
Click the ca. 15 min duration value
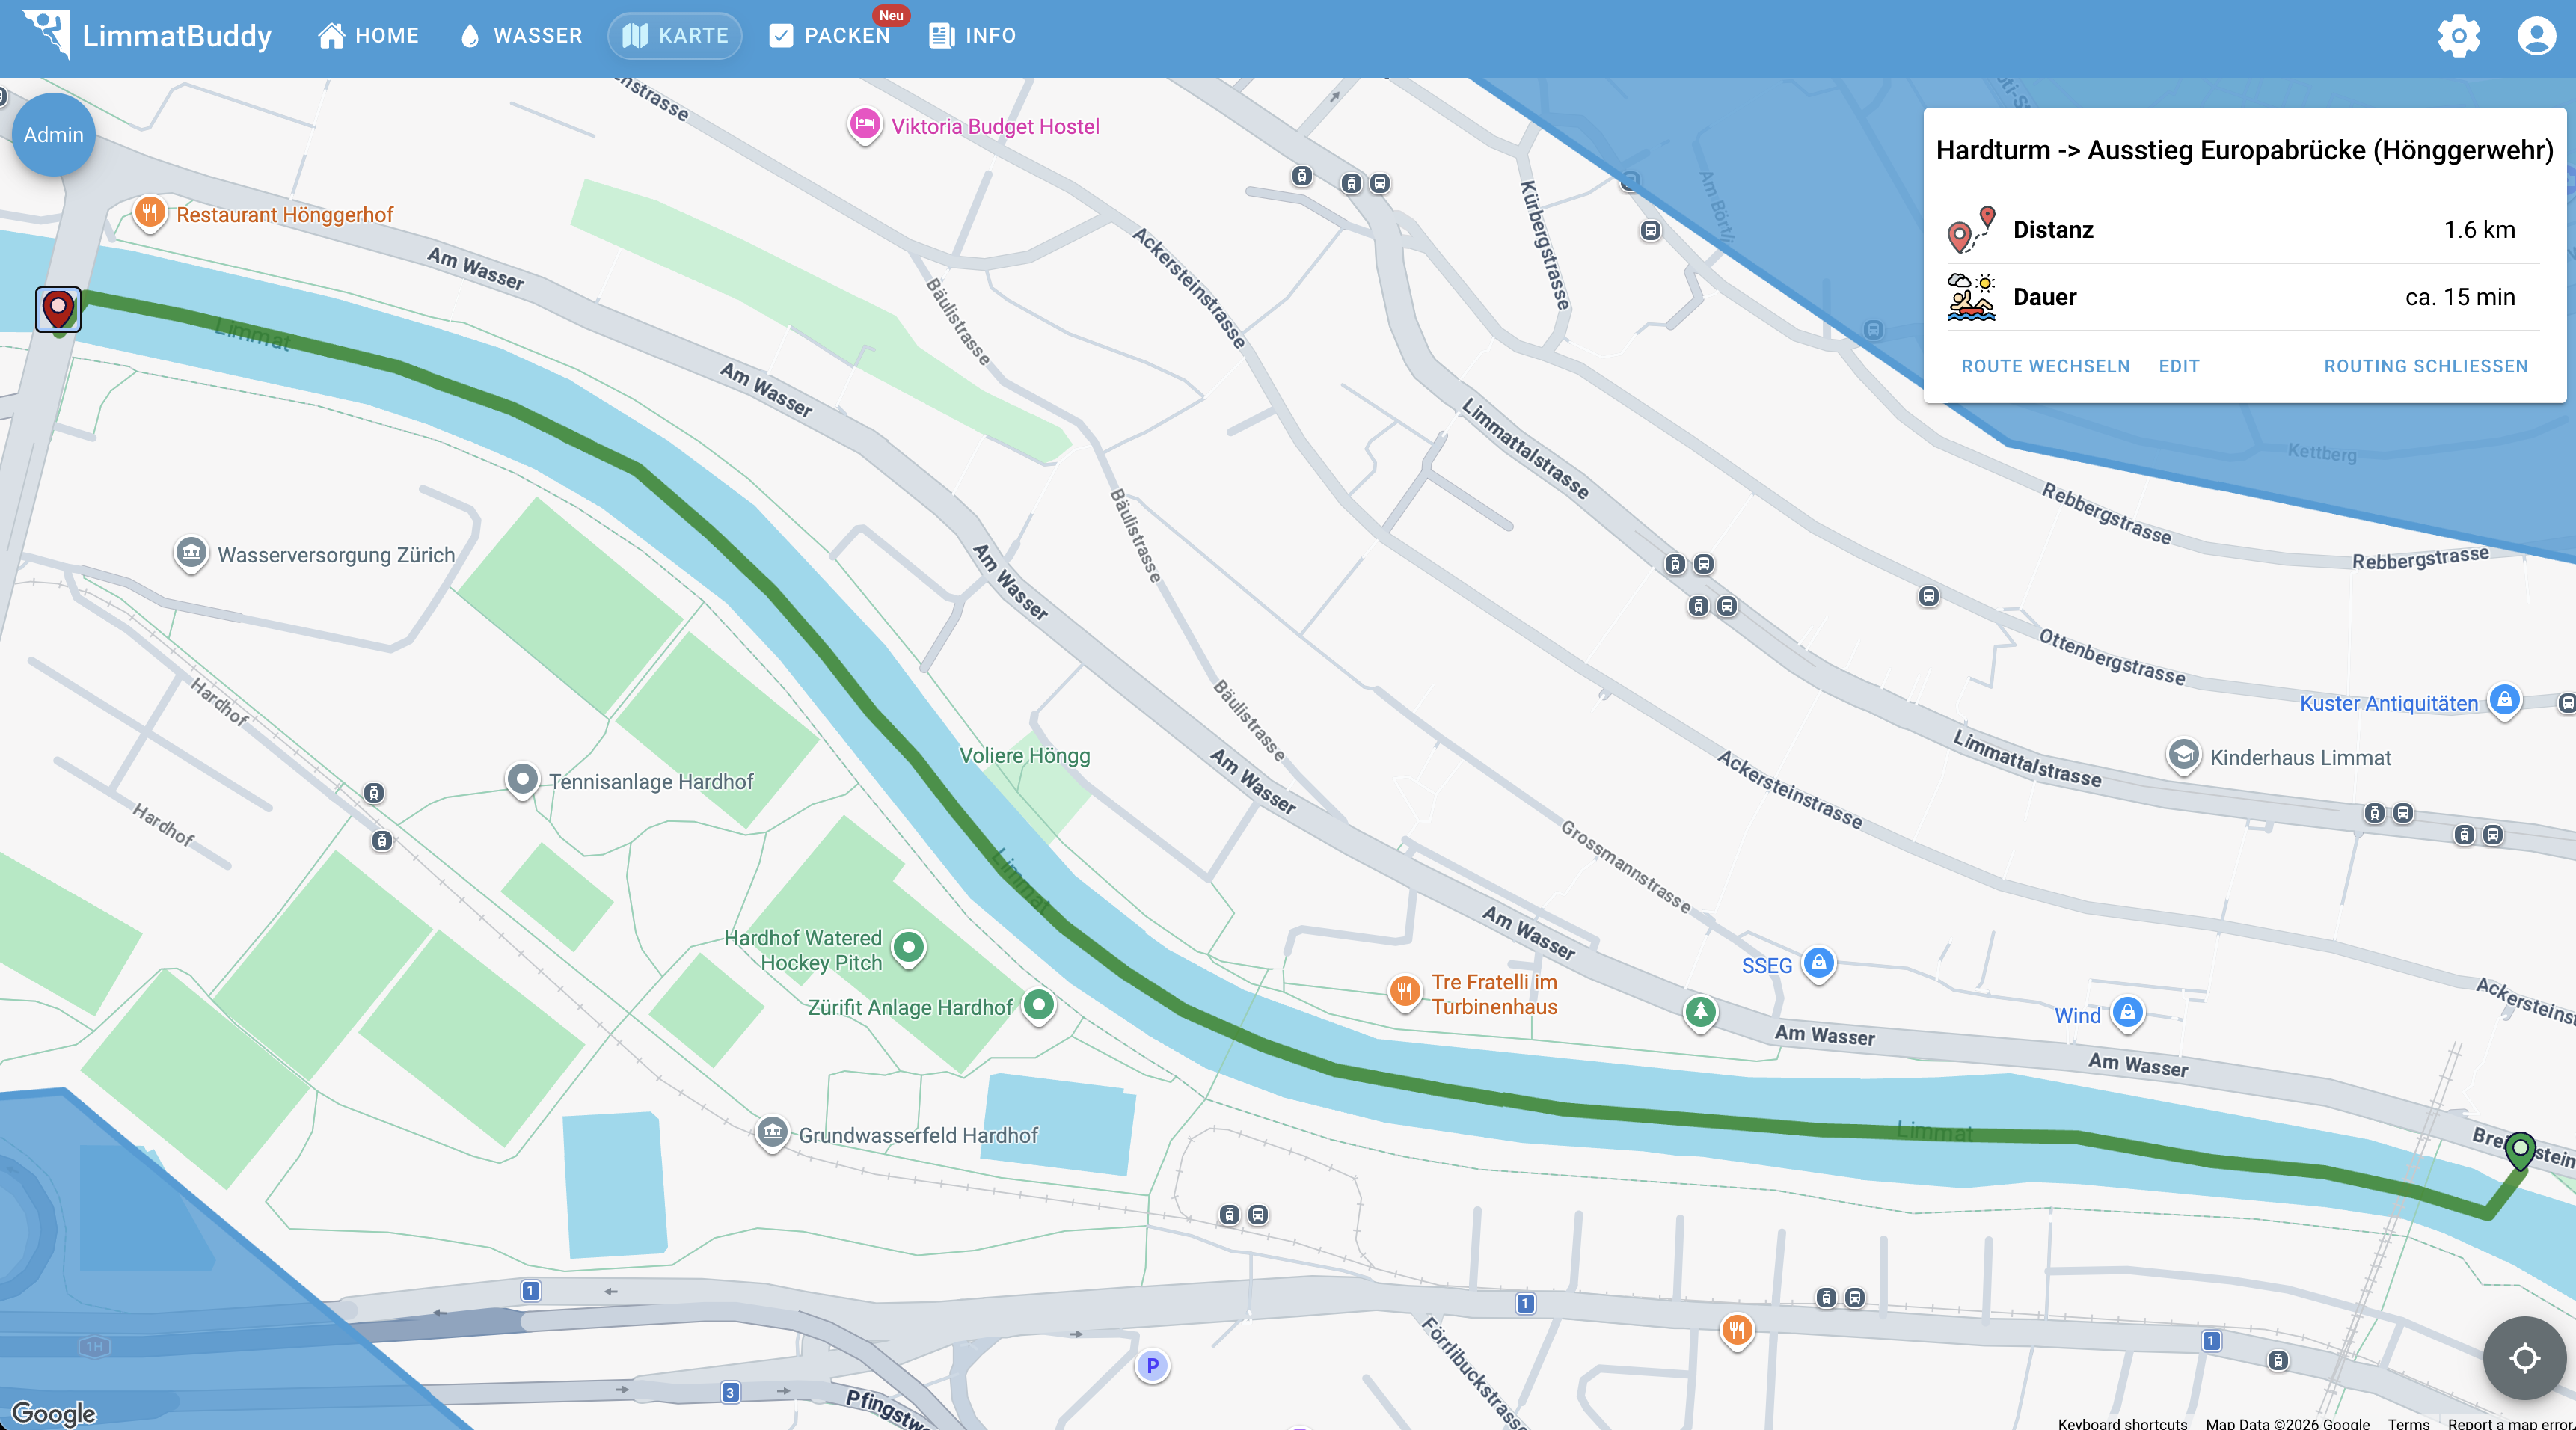(x=2460, y=297)
